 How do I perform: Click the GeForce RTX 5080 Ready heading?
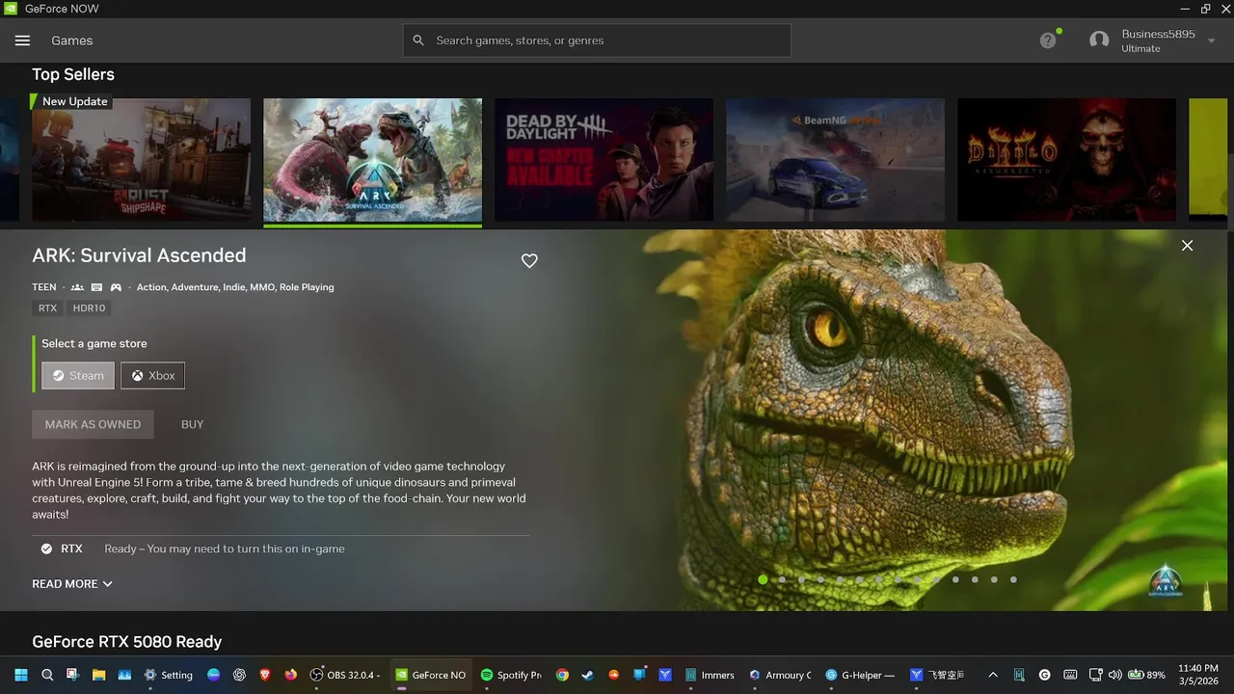click(x=126, y=642)
